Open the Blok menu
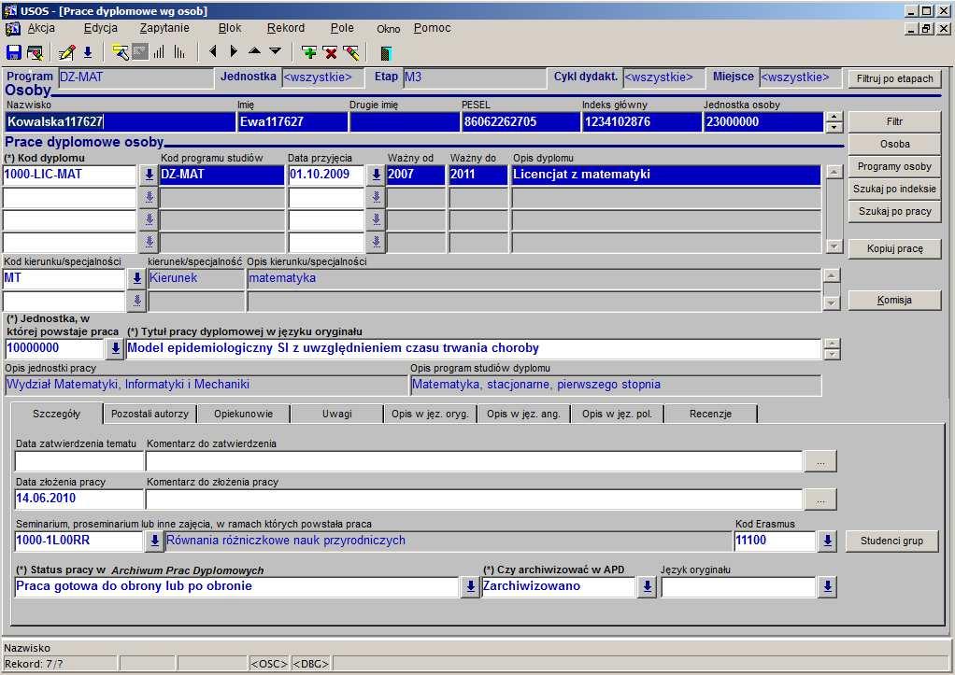Screen dimensions: 955x675 click(230, 28)
